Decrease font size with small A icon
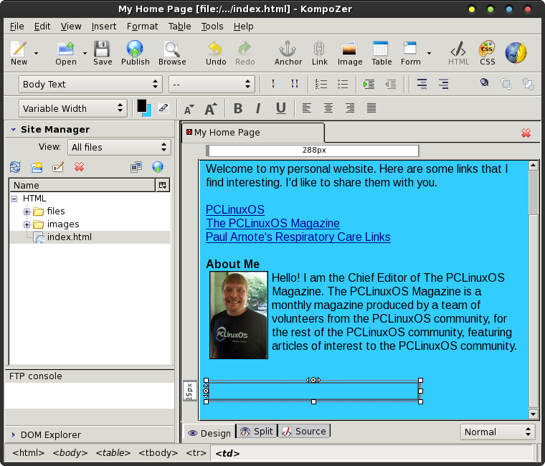This screenshot has width=545, height=466. point(189,109)
